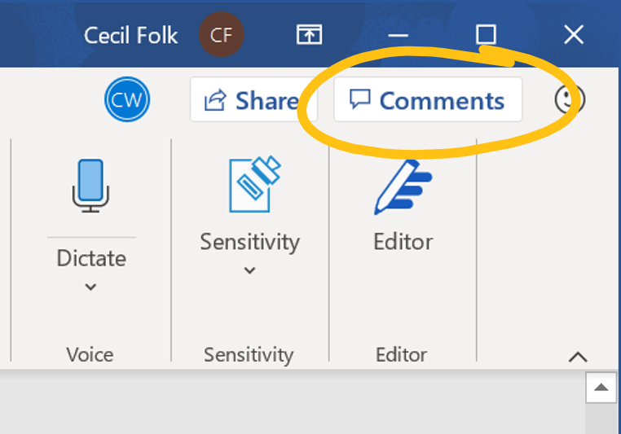Click the Cecil Folk account name

click(130, 35)
